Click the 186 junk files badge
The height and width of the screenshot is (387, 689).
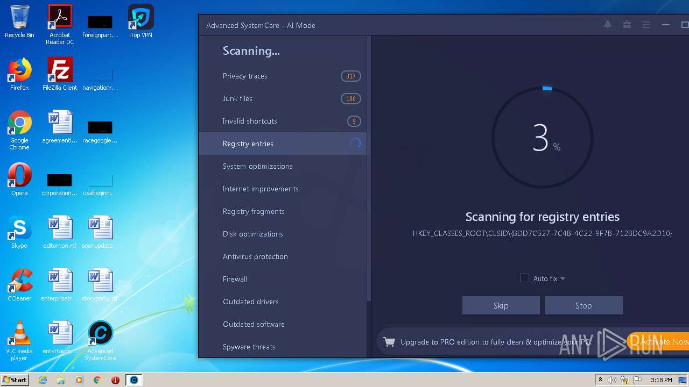pyautogui.click(x=350, y=98)
